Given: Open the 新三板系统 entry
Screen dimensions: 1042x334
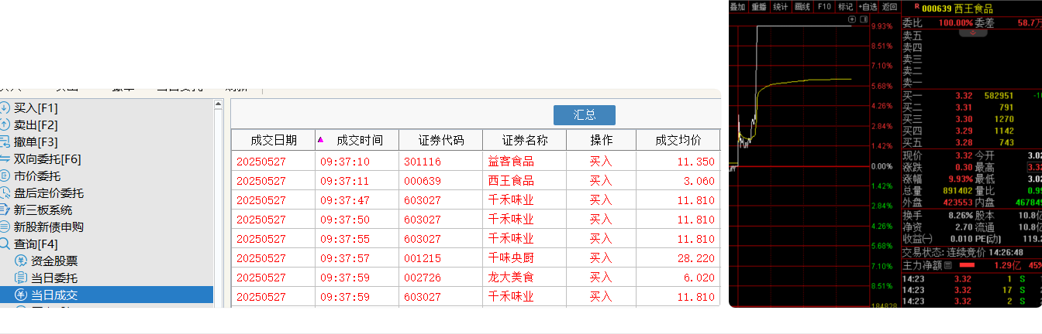Looking at the screenshot, I should 43,210.
